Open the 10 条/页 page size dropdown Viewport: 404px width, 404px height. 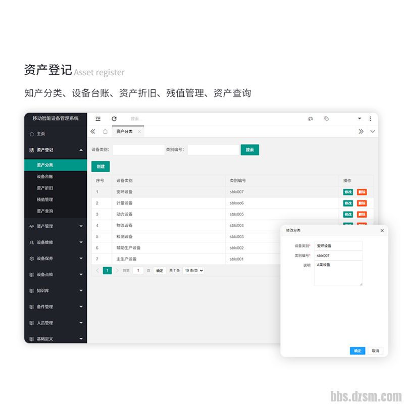pyautogui.click(x=193, y=271)
